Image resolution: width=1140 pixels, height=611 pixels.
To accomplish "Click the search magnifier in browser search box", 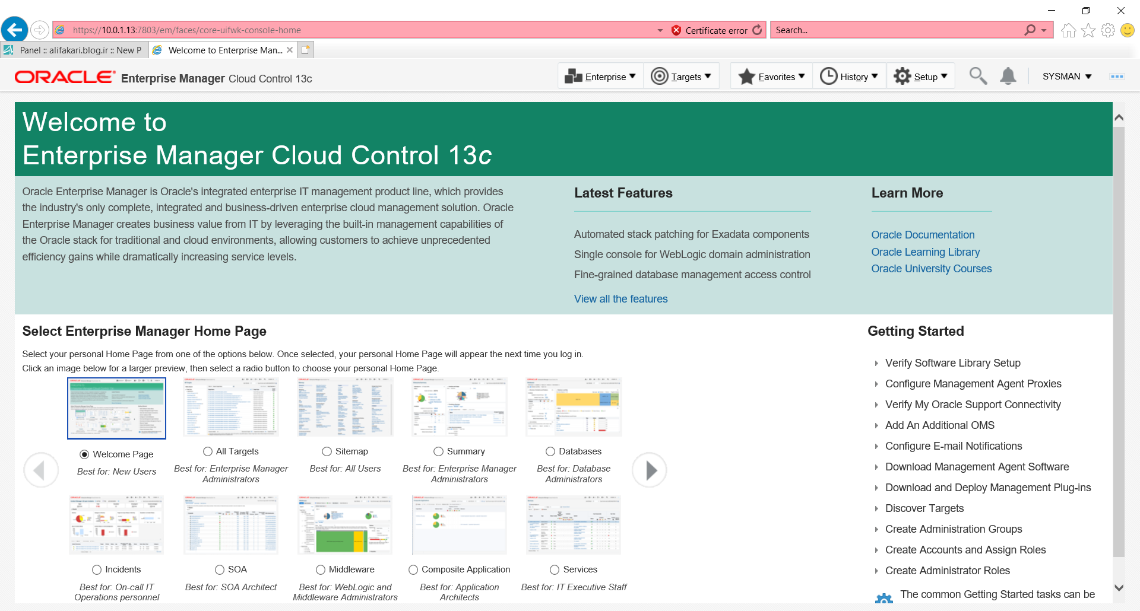I will (x=1030, y=30).
